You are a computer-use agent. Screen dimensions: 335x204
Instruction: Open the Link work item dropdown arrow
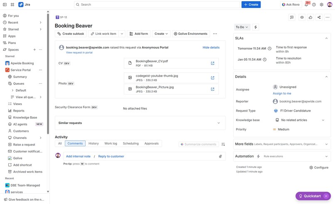122,34
